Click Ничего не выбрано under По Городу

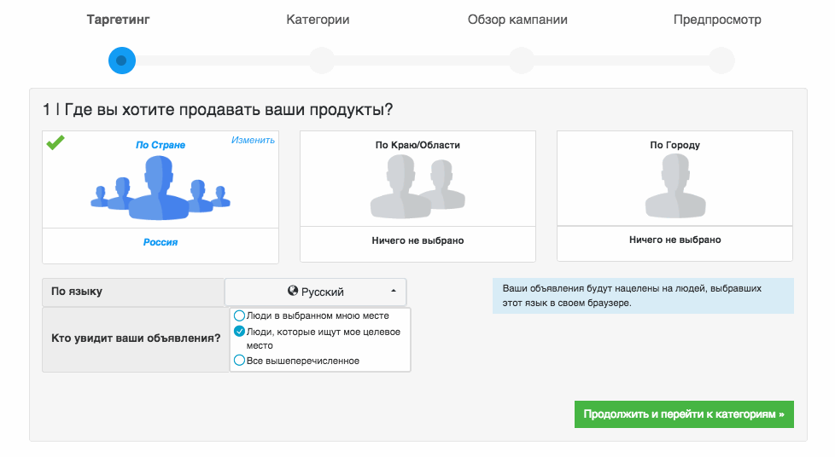point(674,240)
